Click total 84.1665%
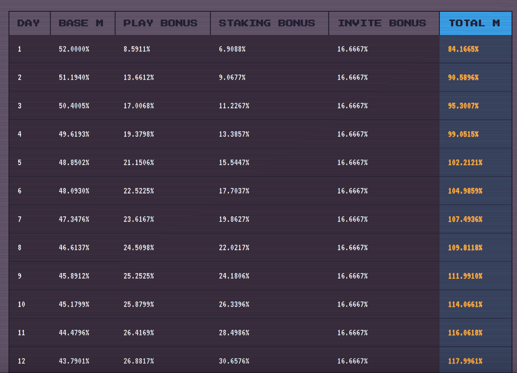Image resolution: width=517 pixels, height=373 pixels. click(463, 49)
